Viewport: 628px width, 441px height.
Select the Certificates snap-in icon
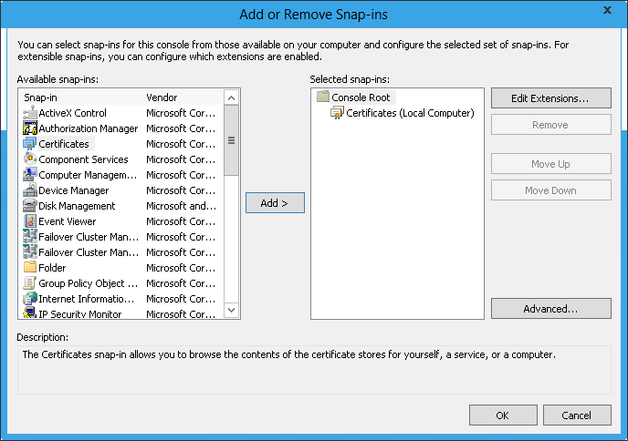point(29,144)
